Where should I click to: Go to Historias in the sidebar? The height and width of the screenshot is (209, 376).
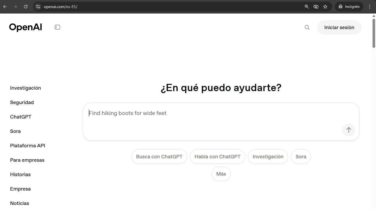(x=20, y=174)
